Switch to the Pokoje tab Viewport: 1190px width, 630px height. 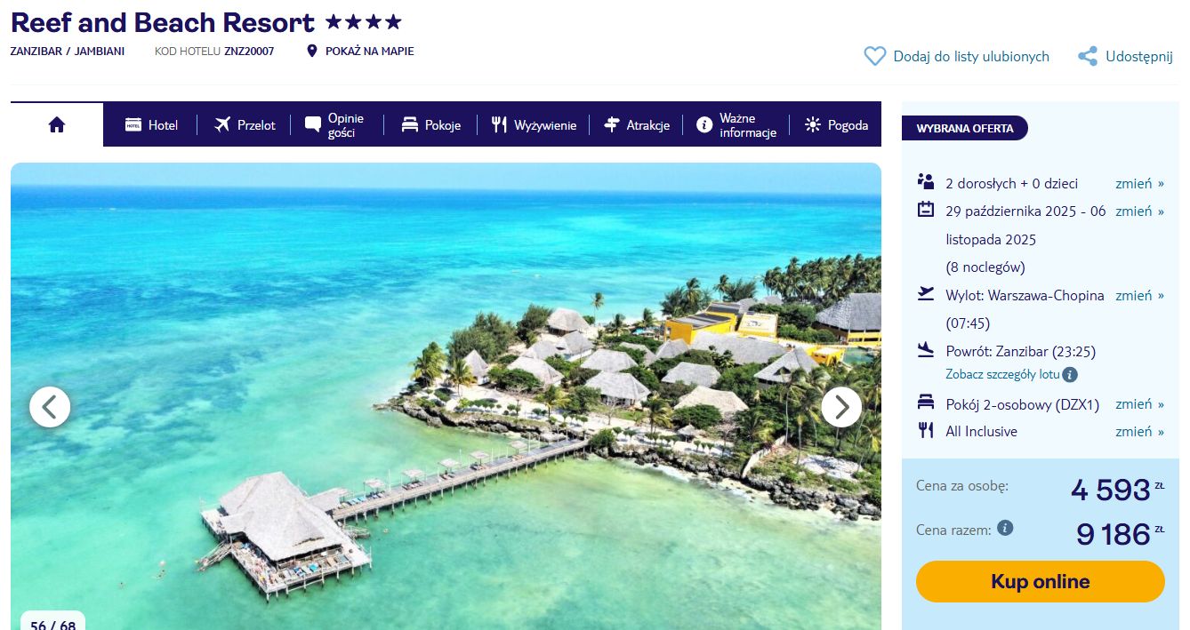coord(431,125)
